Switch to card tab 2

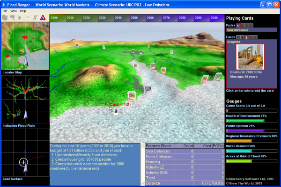242,37
